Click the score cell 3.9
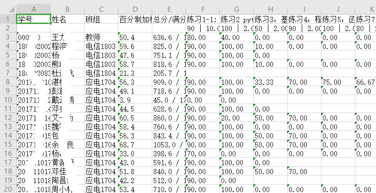 point(135,100)
